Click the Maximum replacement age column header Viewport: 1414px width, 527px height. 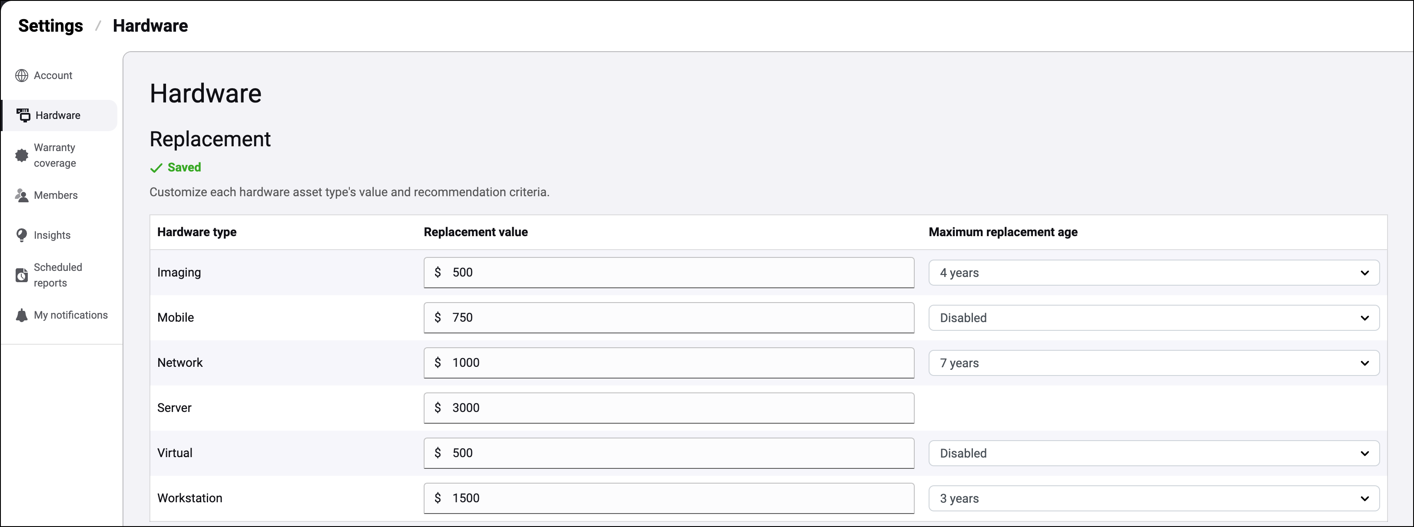point(1003,232)
